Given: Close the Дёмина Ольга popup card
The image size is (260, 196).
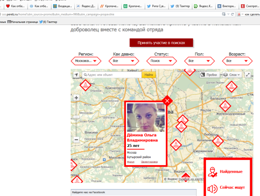Looking at the screenshot, I should coord(167,101).
